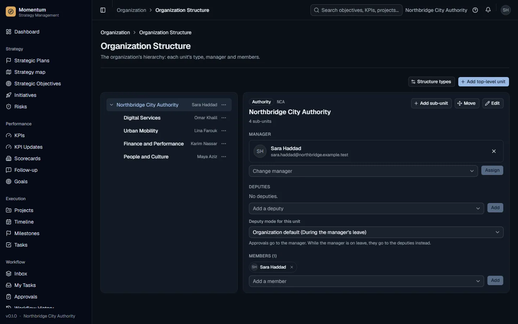Open notifications bell icon
This screenshot has width=518, height=324.
pyautogui.click(x=488, y=10)
